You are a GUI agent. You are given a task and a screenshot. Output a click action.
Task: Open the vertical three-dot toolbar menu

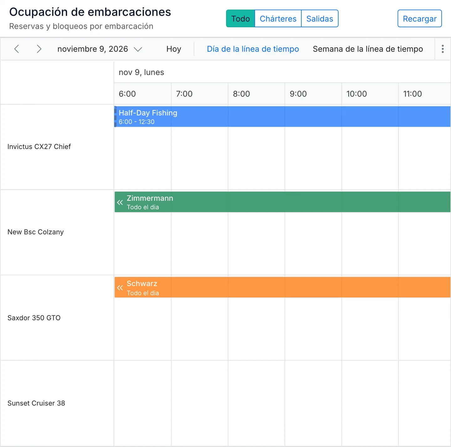[443, 49]
